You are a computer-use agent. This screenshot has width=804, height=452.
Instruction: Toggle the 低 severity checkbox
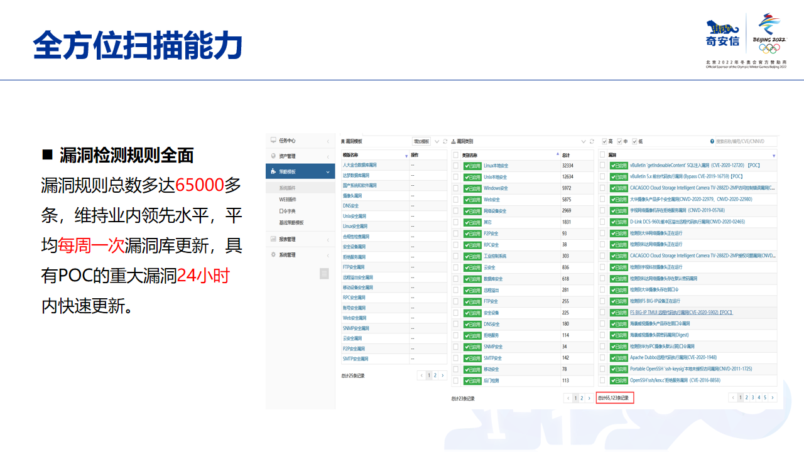pyautogui.click(x=634, y=142)
